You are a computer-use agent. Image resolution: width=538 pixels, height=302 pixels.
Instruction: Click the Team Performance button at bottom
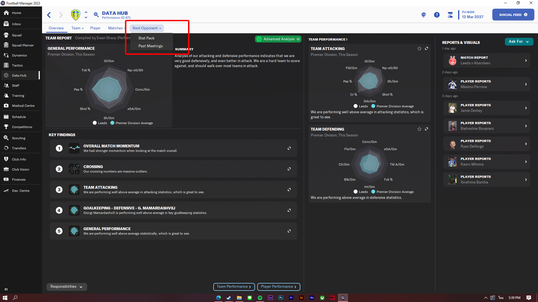click(234, 287)
